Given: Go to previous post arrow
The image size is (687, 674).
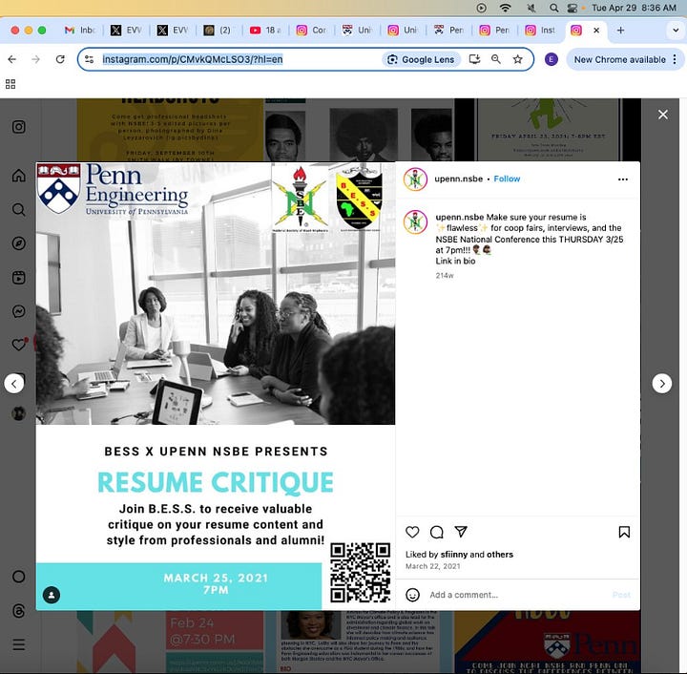Looking at the screenshot, I should point(14,384).
